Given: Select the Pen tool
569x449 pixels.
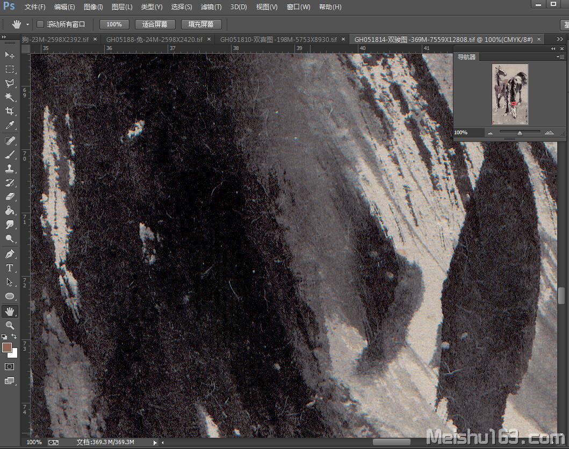Looking at the screenshot, I should (10, 254).
